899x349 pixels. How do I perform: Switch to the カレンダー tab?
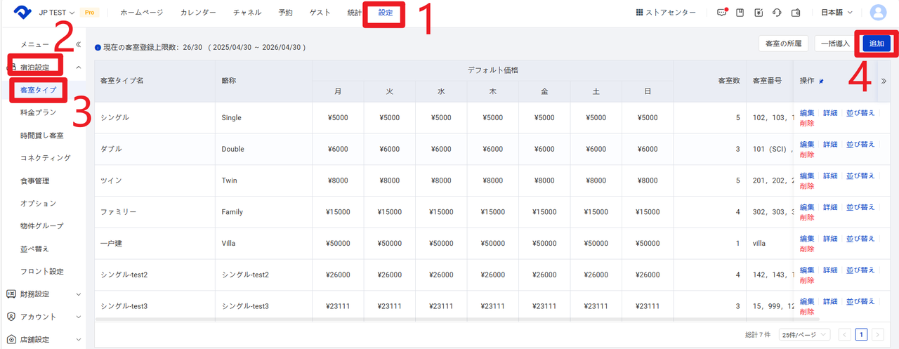point(198,13)
